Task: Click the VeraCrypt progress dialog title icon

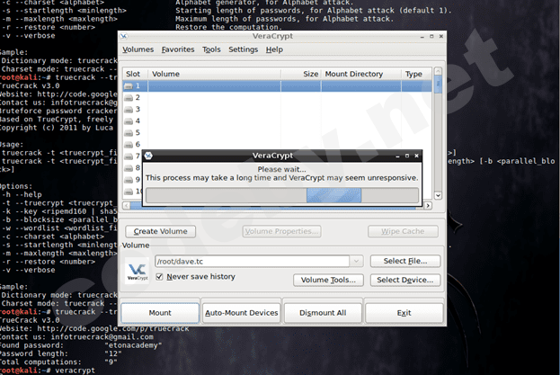Action: click(x=148, y=156)
